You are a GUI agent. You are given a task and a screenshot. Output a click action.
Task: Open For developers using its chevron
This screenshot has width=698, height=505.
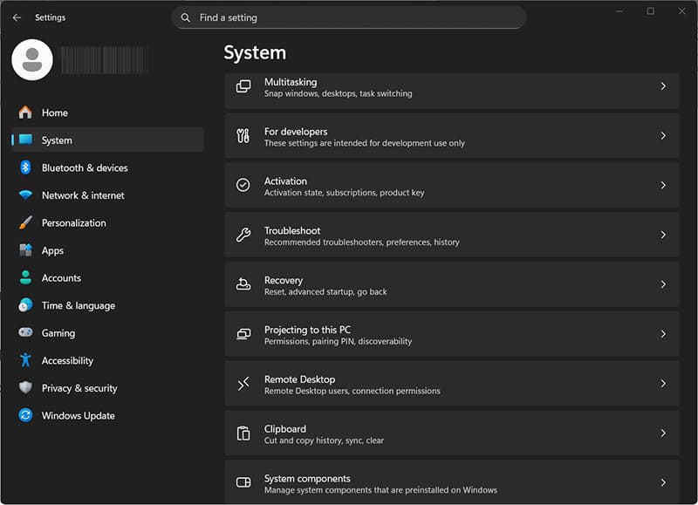tap(663, 136)
